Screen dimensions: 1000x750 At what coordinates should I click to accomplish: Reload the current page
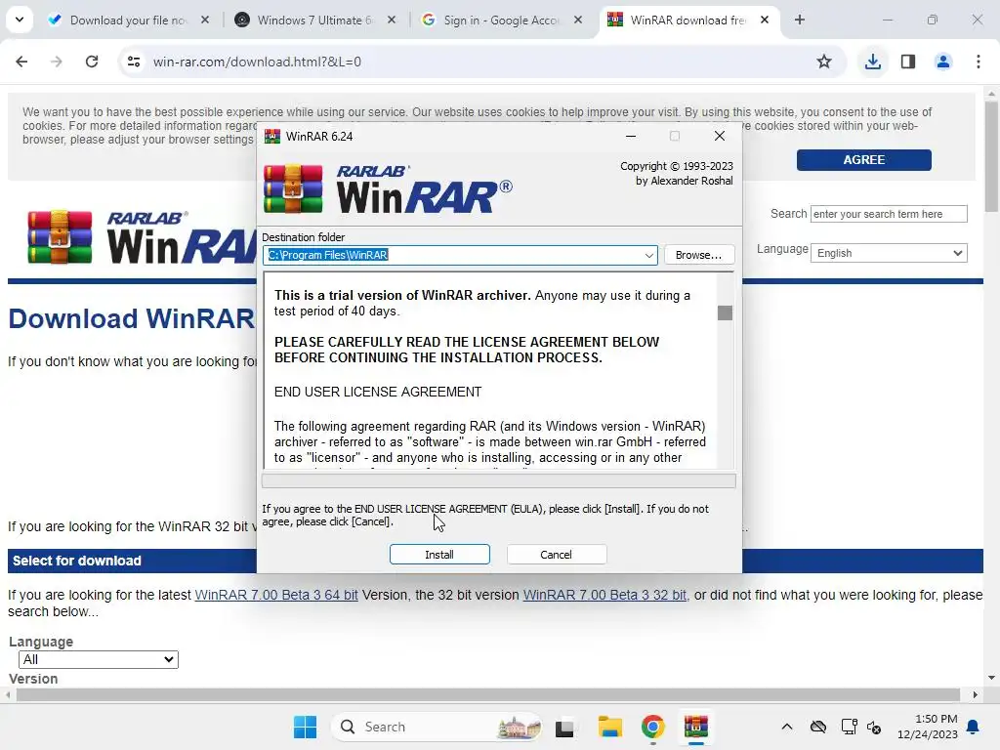coord(92,62)
